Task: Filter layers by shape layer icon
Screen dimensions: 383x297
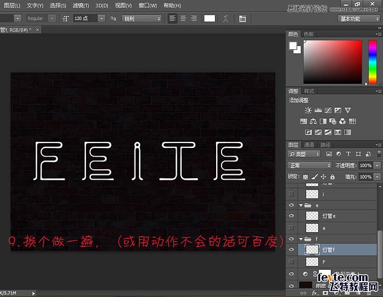Action: point(358,154)
